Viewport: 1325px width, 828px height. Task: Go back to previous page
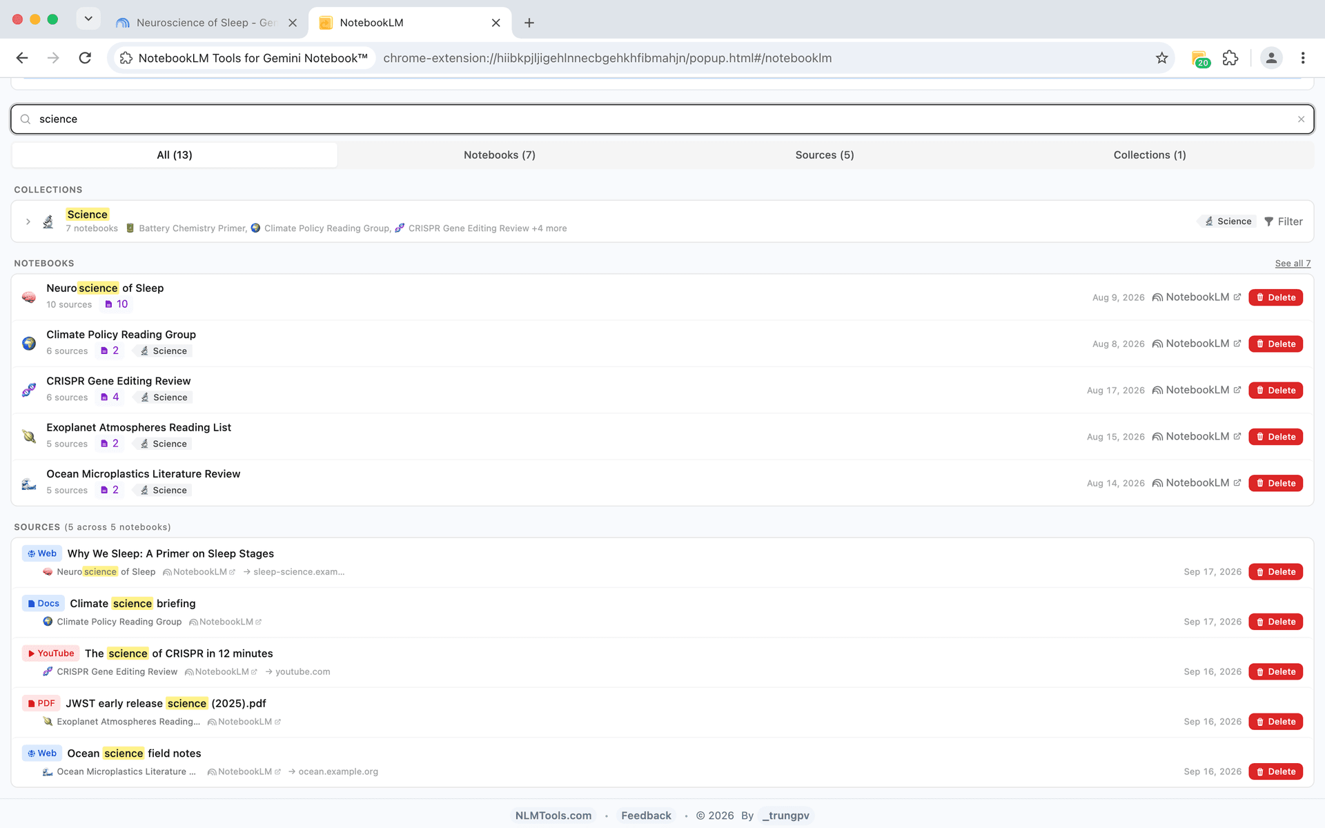pyautogui.click(x=22, y=58)
